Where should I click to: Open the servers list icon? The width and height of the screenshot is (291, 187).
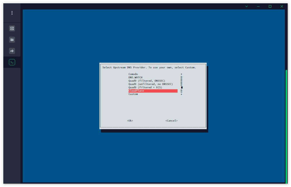pyautogui.click(x=12, y=28)
